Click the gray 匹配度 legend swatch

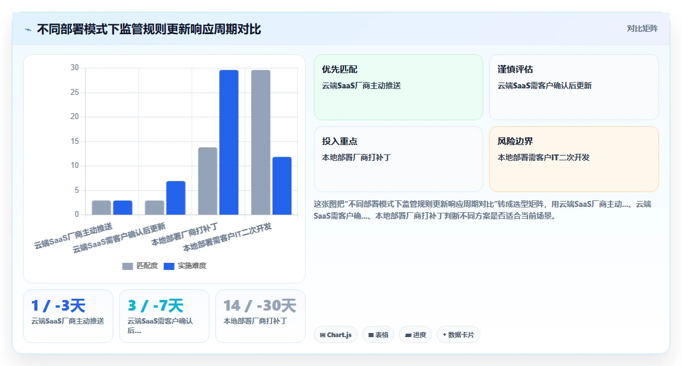click(127, 266)
